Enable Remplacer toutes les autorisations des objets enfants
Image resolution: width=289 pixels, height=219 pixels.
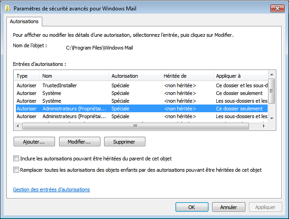click(x=16, y=169)
